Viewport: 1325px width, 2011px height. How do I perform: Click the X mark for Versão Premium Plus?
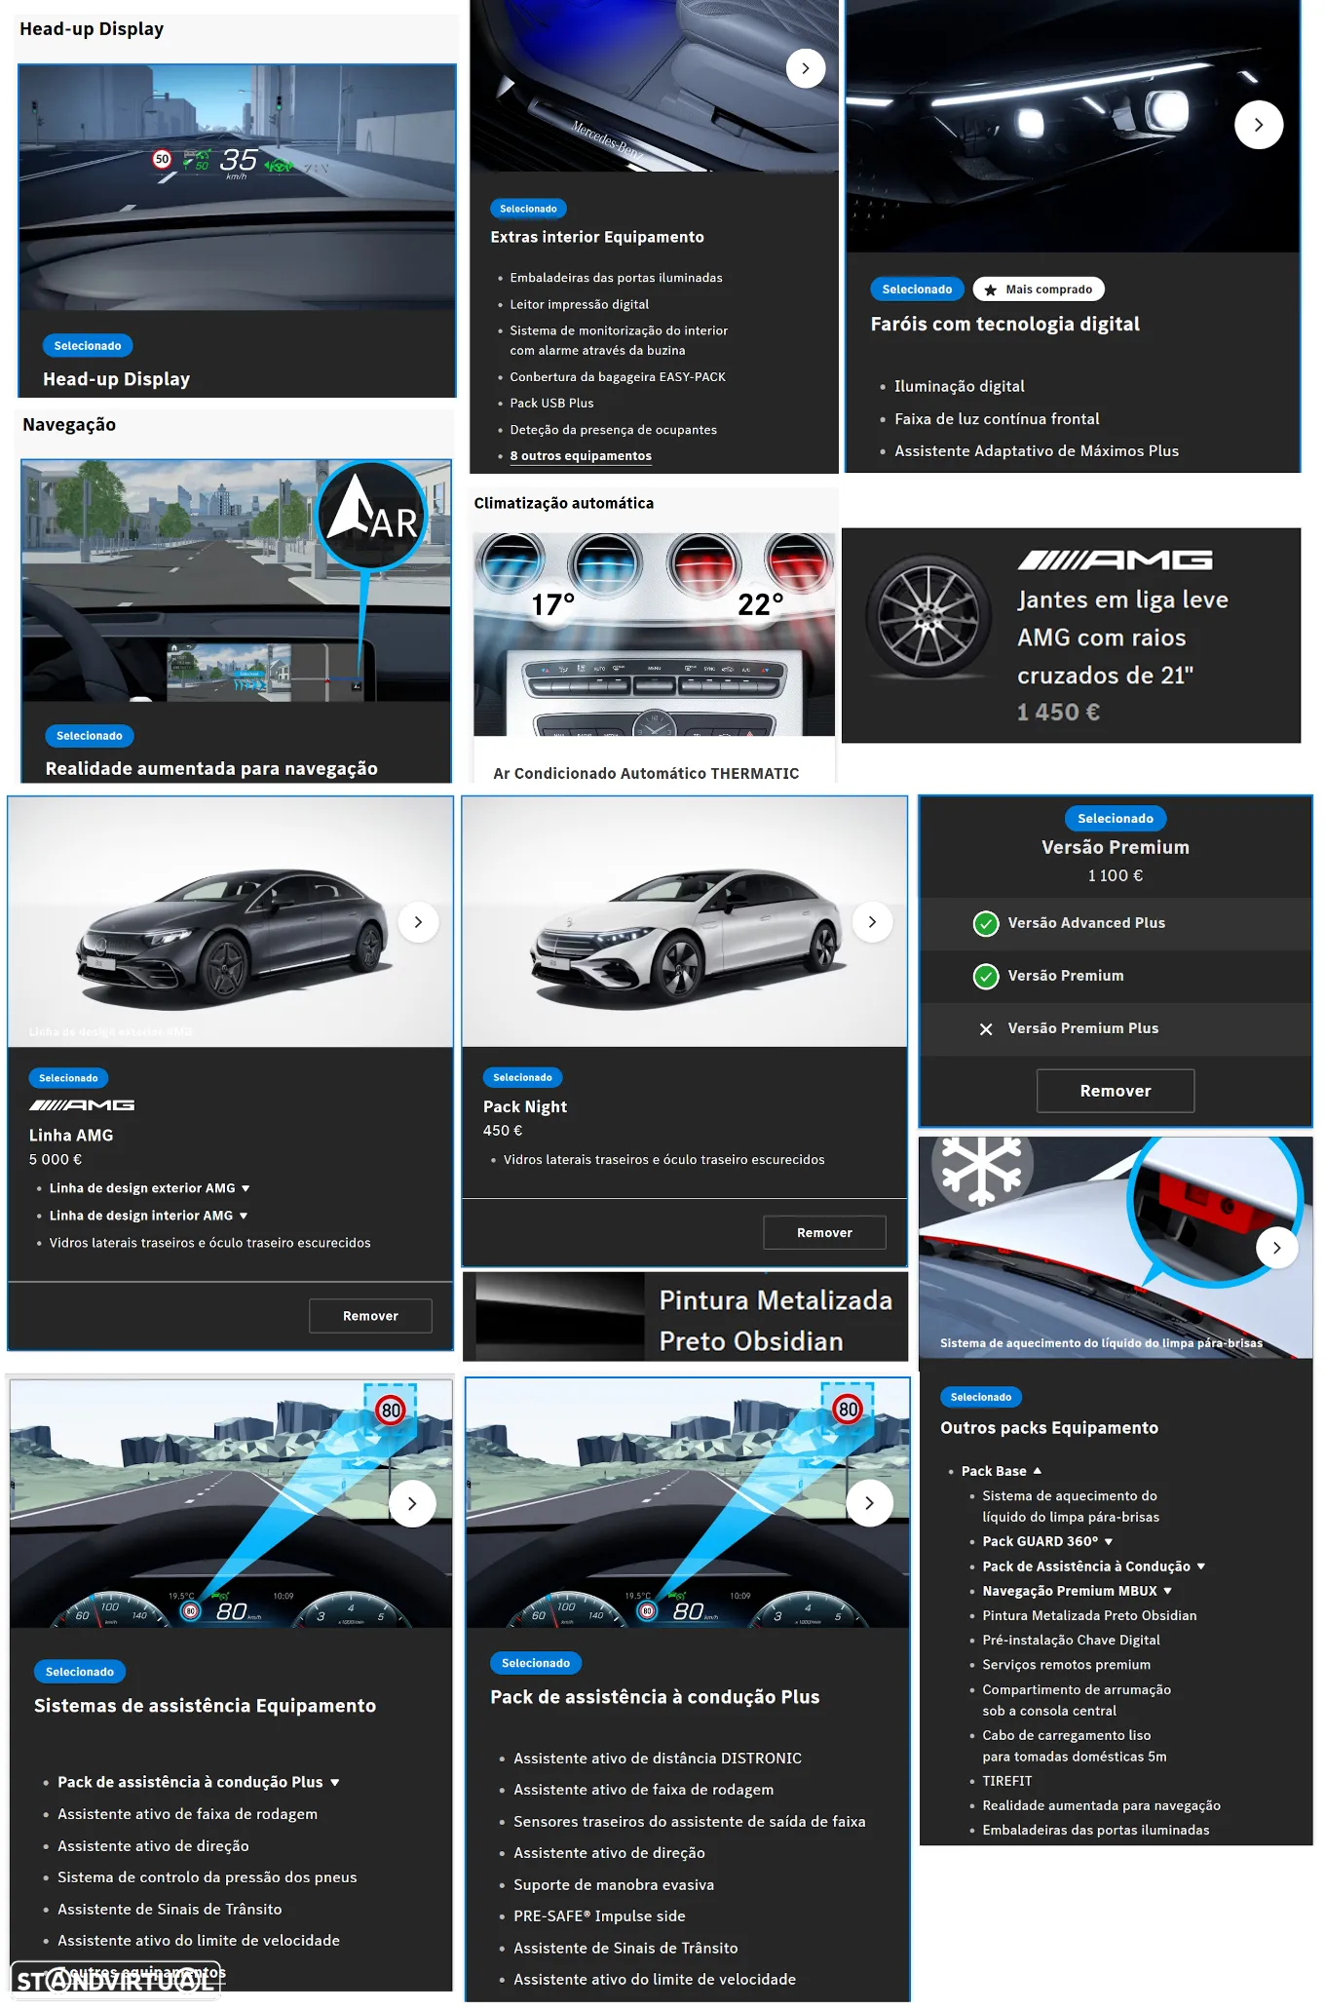[986, 1029]
